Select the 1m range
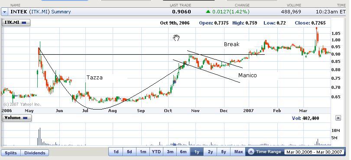 (143, 152)
